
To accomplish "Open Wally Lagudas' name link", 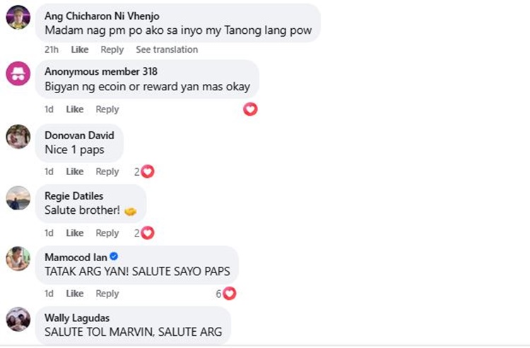I will tap(77, 318).
